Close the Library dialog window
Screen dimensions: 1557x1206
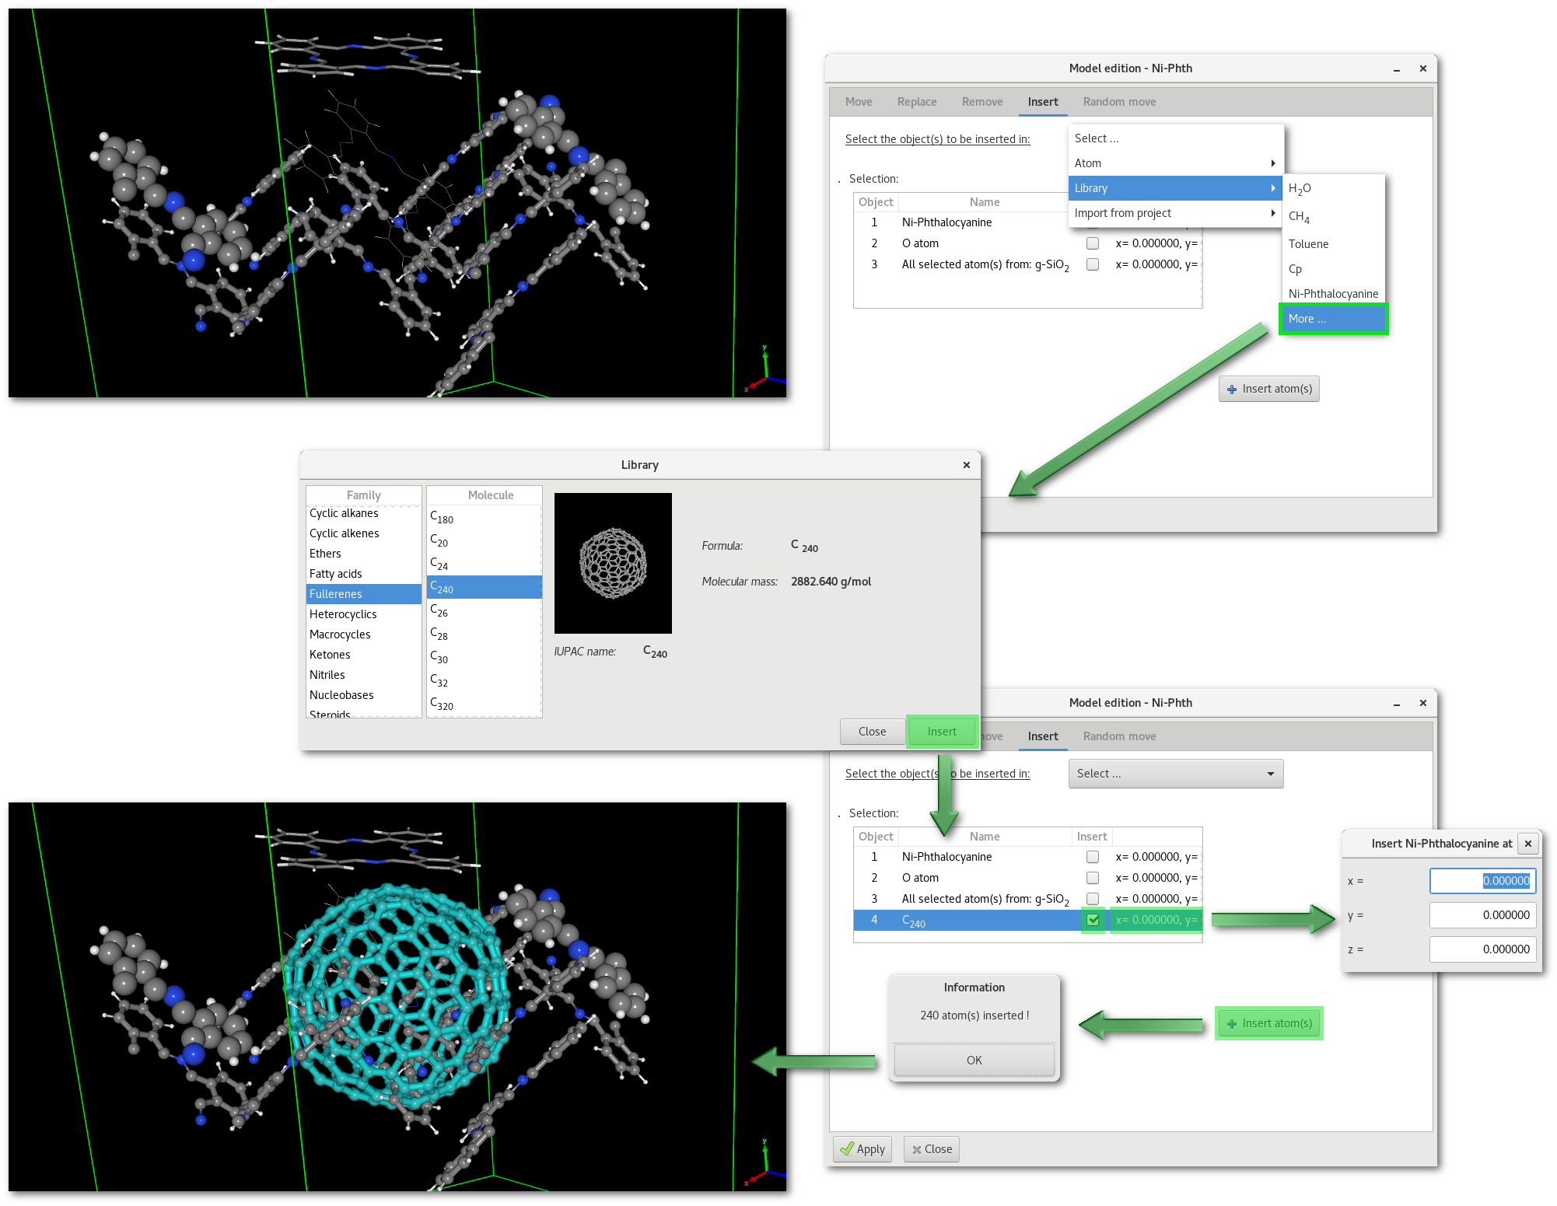click(x=967, y=465)
